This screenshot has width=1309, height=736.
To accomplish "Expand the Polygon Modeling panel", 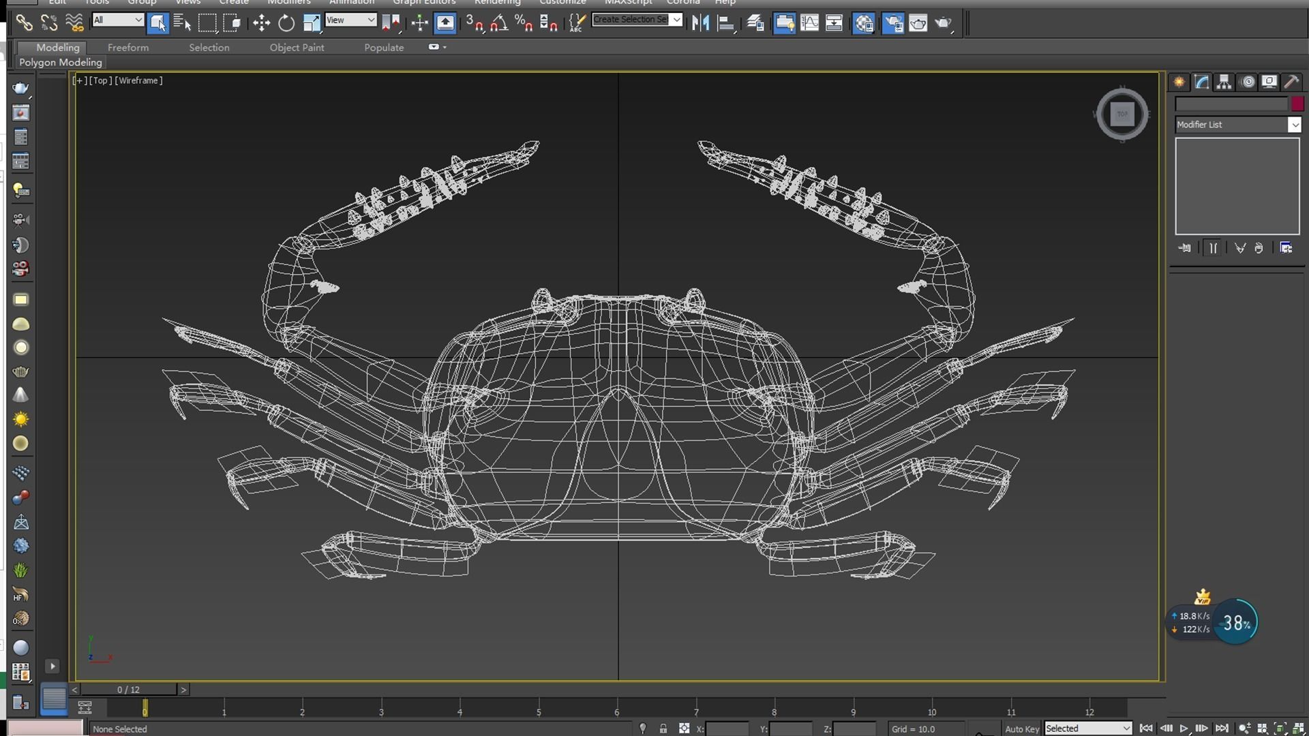I will point(61,62).
